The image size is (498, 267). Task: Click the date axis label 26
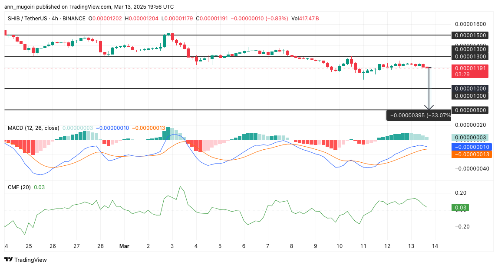[x=53, y=246]
